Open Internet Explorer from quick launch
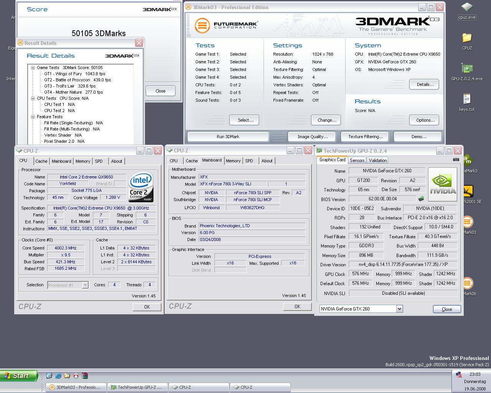The height and width of the screenshot is (393, 491). click(x=58, y=376)
